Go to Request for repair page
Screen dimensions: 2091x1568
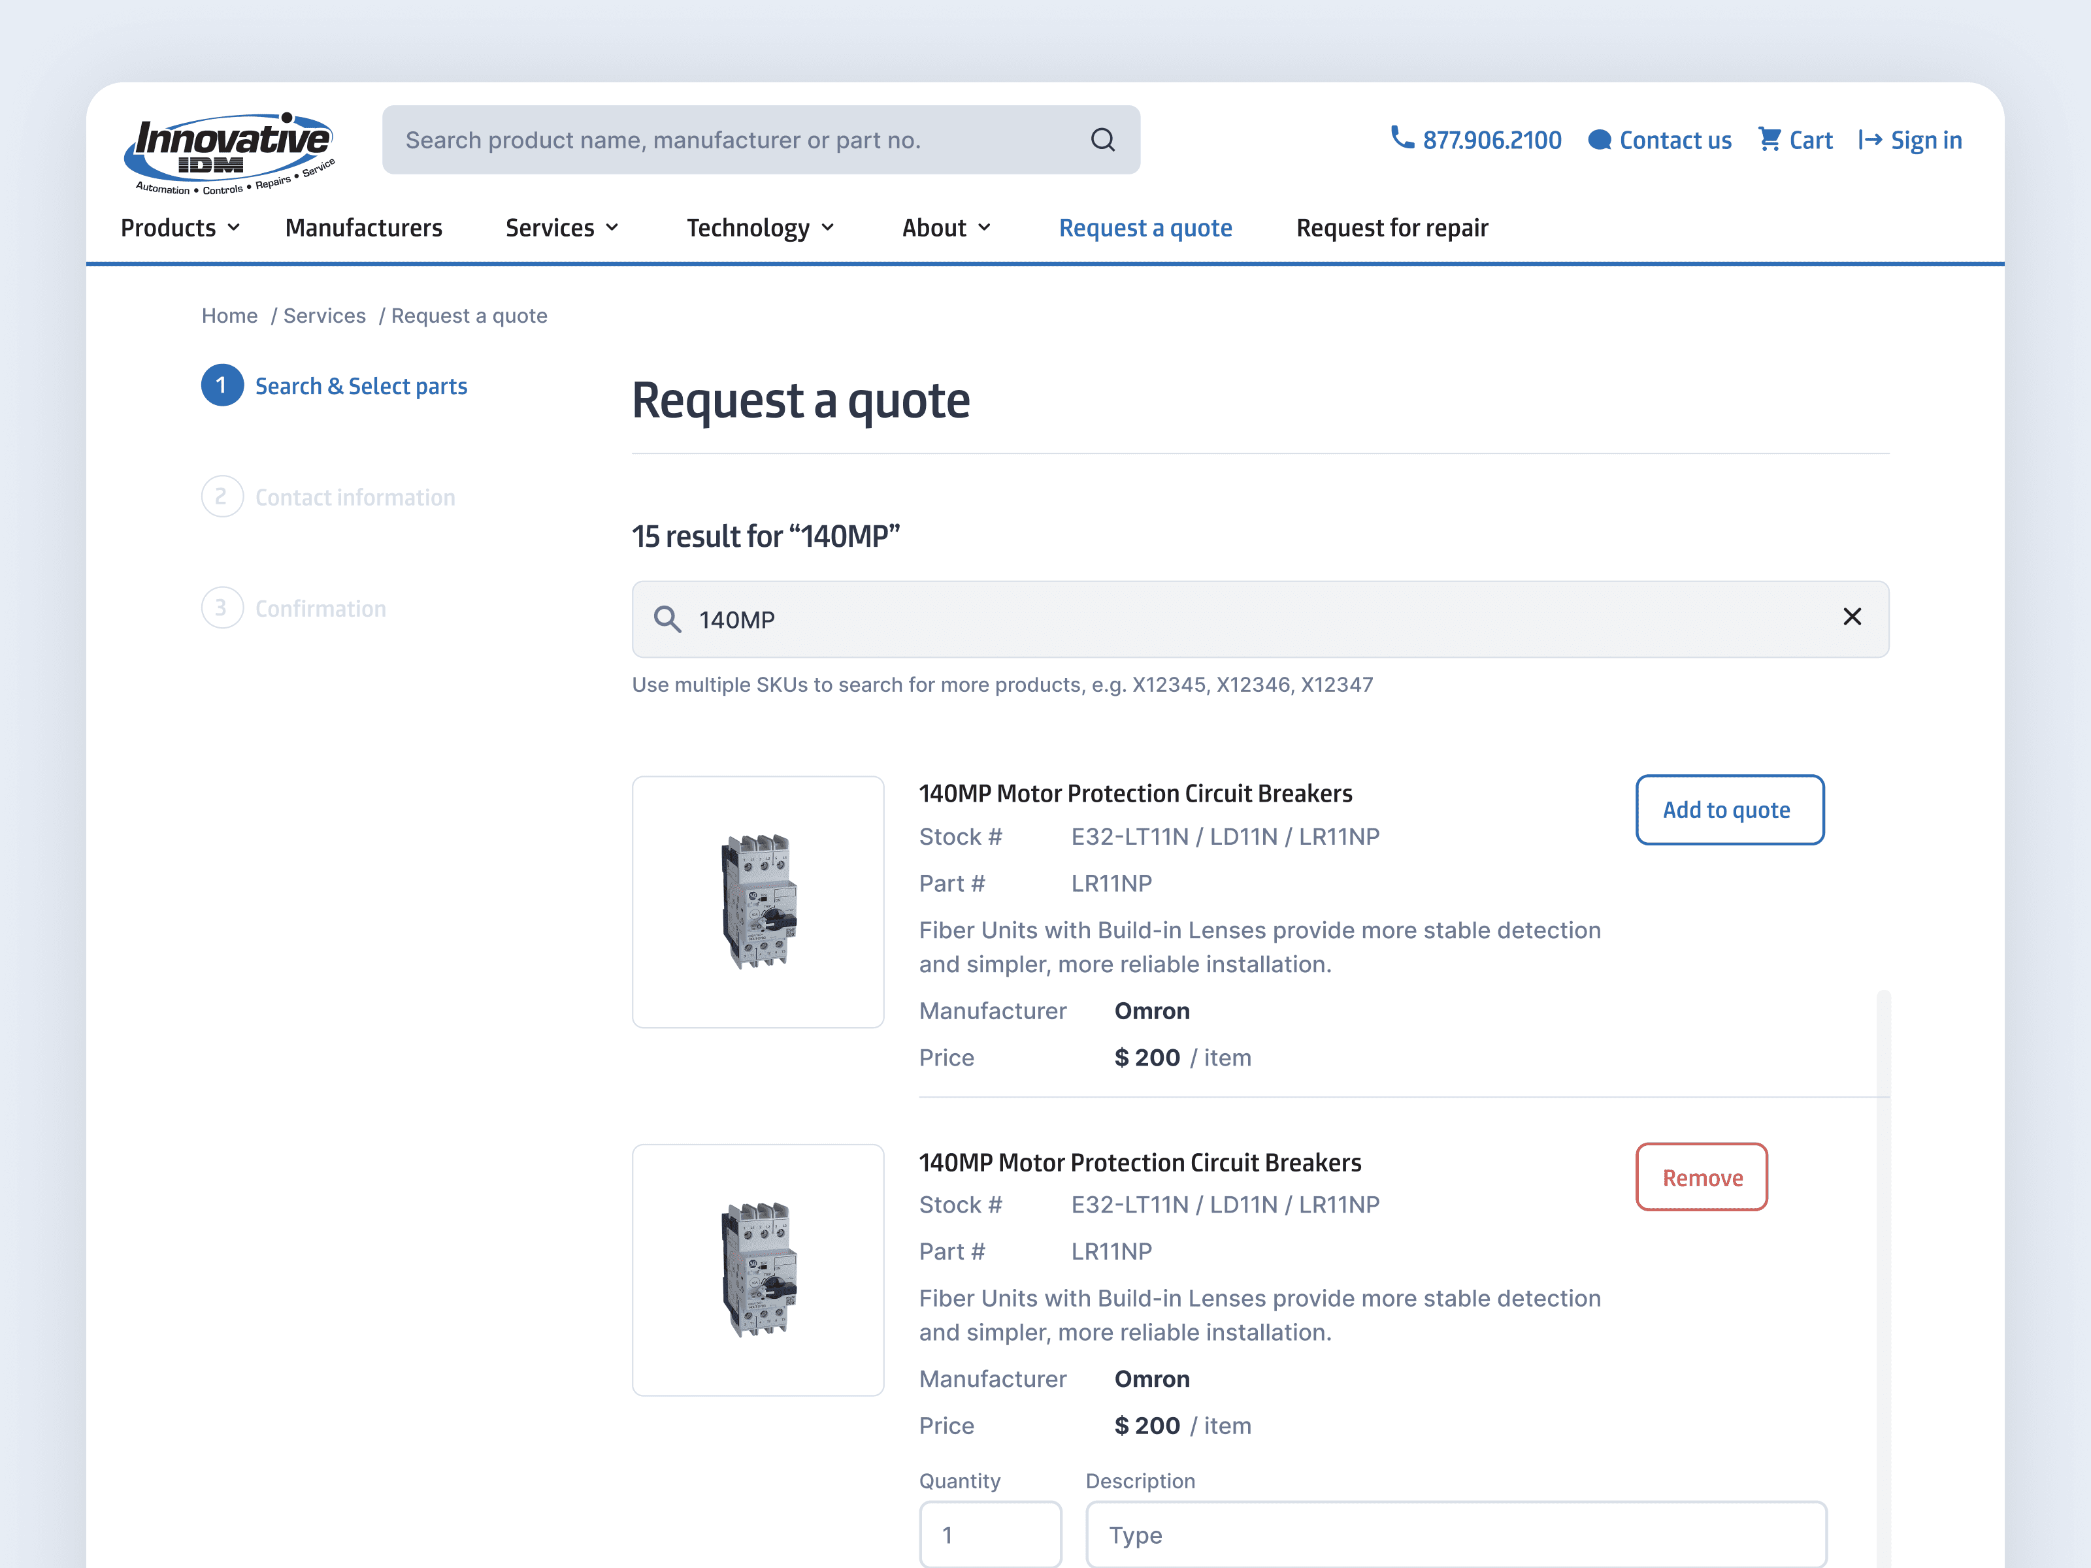click(1391, 228)
